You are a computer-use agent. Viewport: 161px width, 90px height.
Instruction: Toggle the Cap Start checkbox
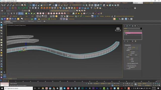click(130, 52)
